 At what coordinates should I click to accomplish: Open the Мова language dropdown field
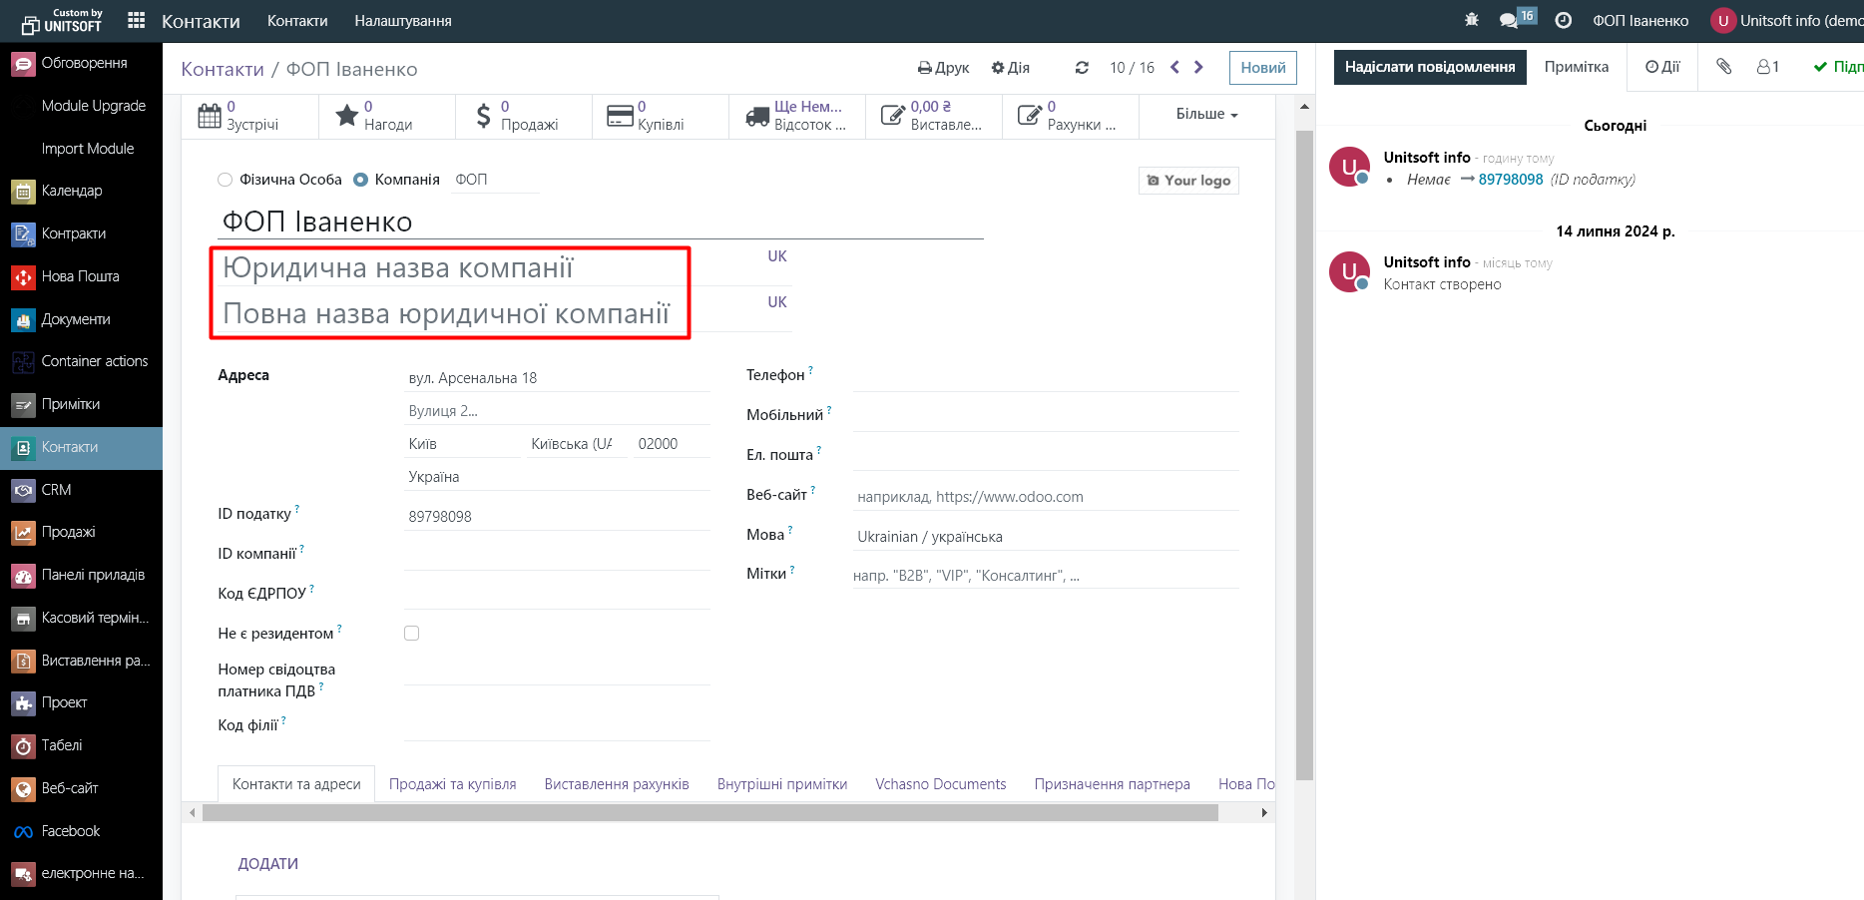coord(1045,537)
